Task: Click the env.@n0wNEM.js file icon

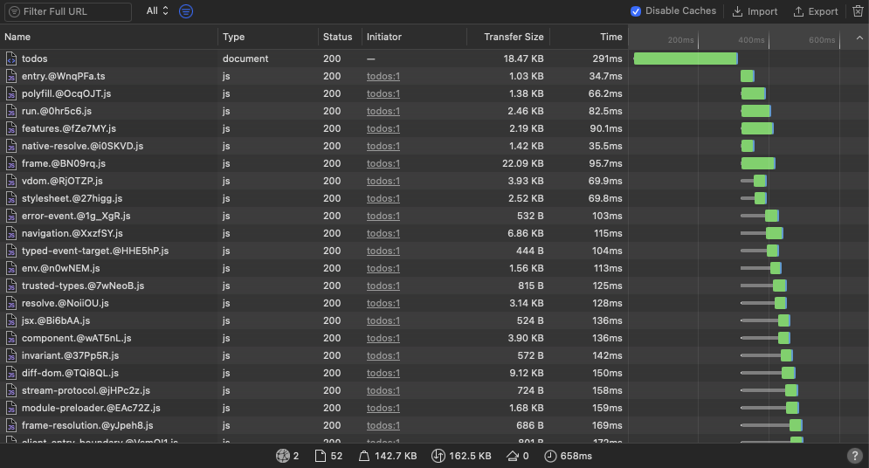Action: click(11, 268)
